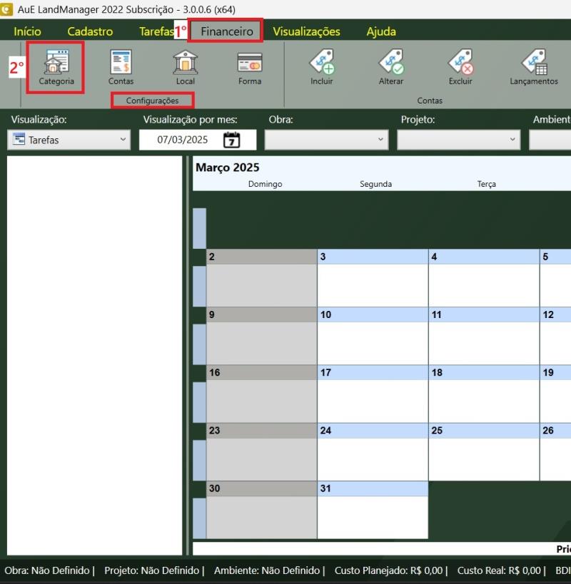This screenshot has height=584, width=571.
Task: Open the Cadastro tab
Action: pyautogui.click(x=90, y=31)
